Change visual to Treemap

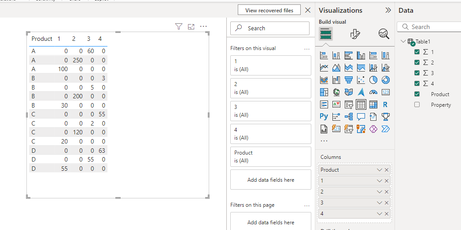(324, 92)
